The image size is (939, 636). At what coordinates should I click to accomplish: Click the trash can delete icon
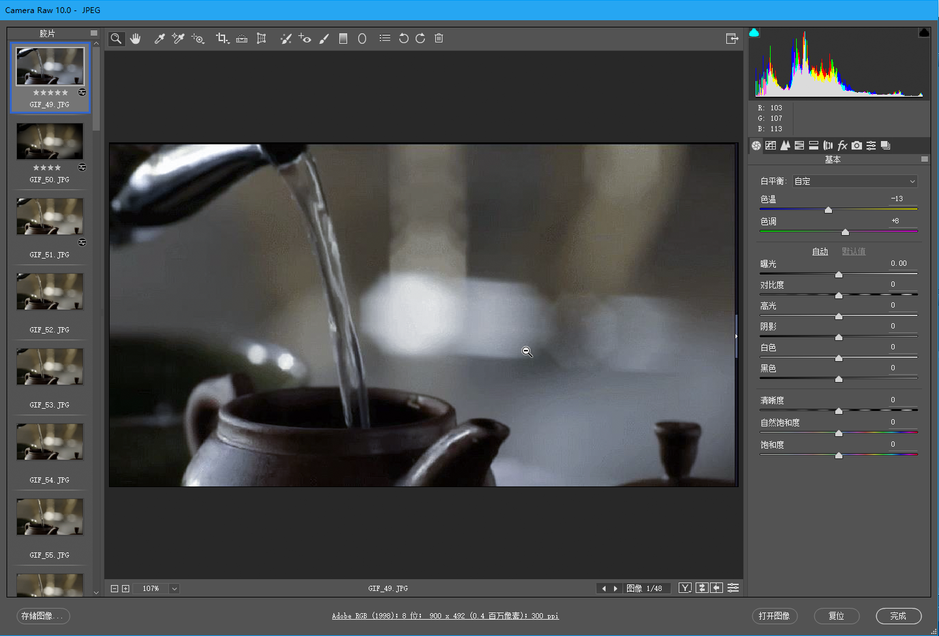click(439, 39)
